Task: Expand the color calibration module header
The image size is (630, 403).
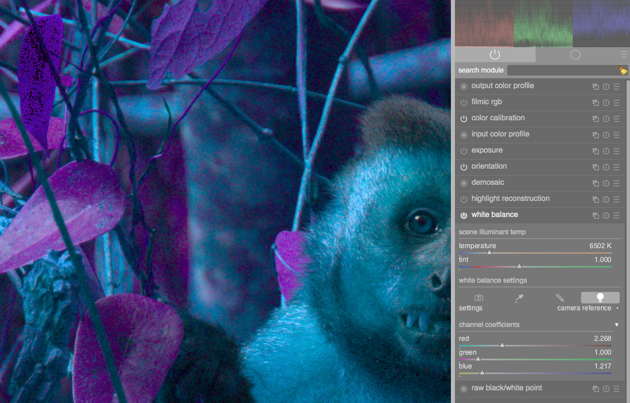Action: click(x=498, y=118)
